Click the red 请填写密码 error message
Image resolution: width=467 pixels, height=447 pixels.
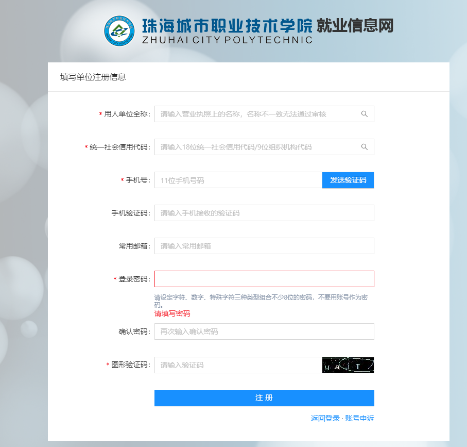click(172, 313)
